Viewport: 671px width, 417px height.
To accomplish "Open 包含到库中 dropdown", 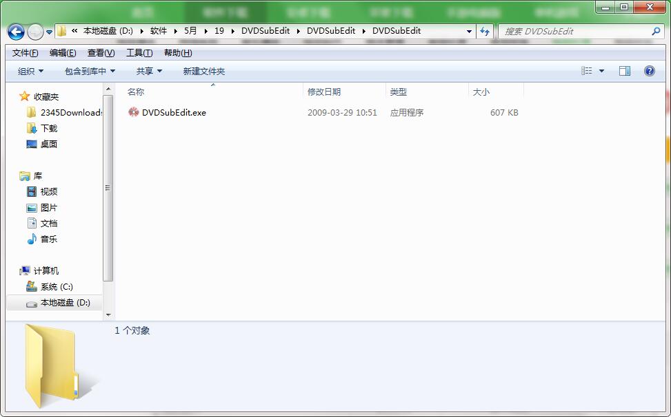I will [x=90, y=72].
